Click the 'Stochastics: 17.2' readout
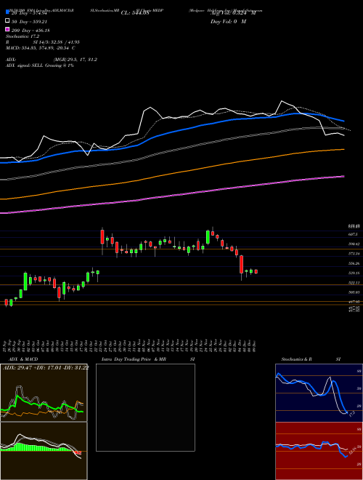Screen dimensions: 363x480 point(23,36)
